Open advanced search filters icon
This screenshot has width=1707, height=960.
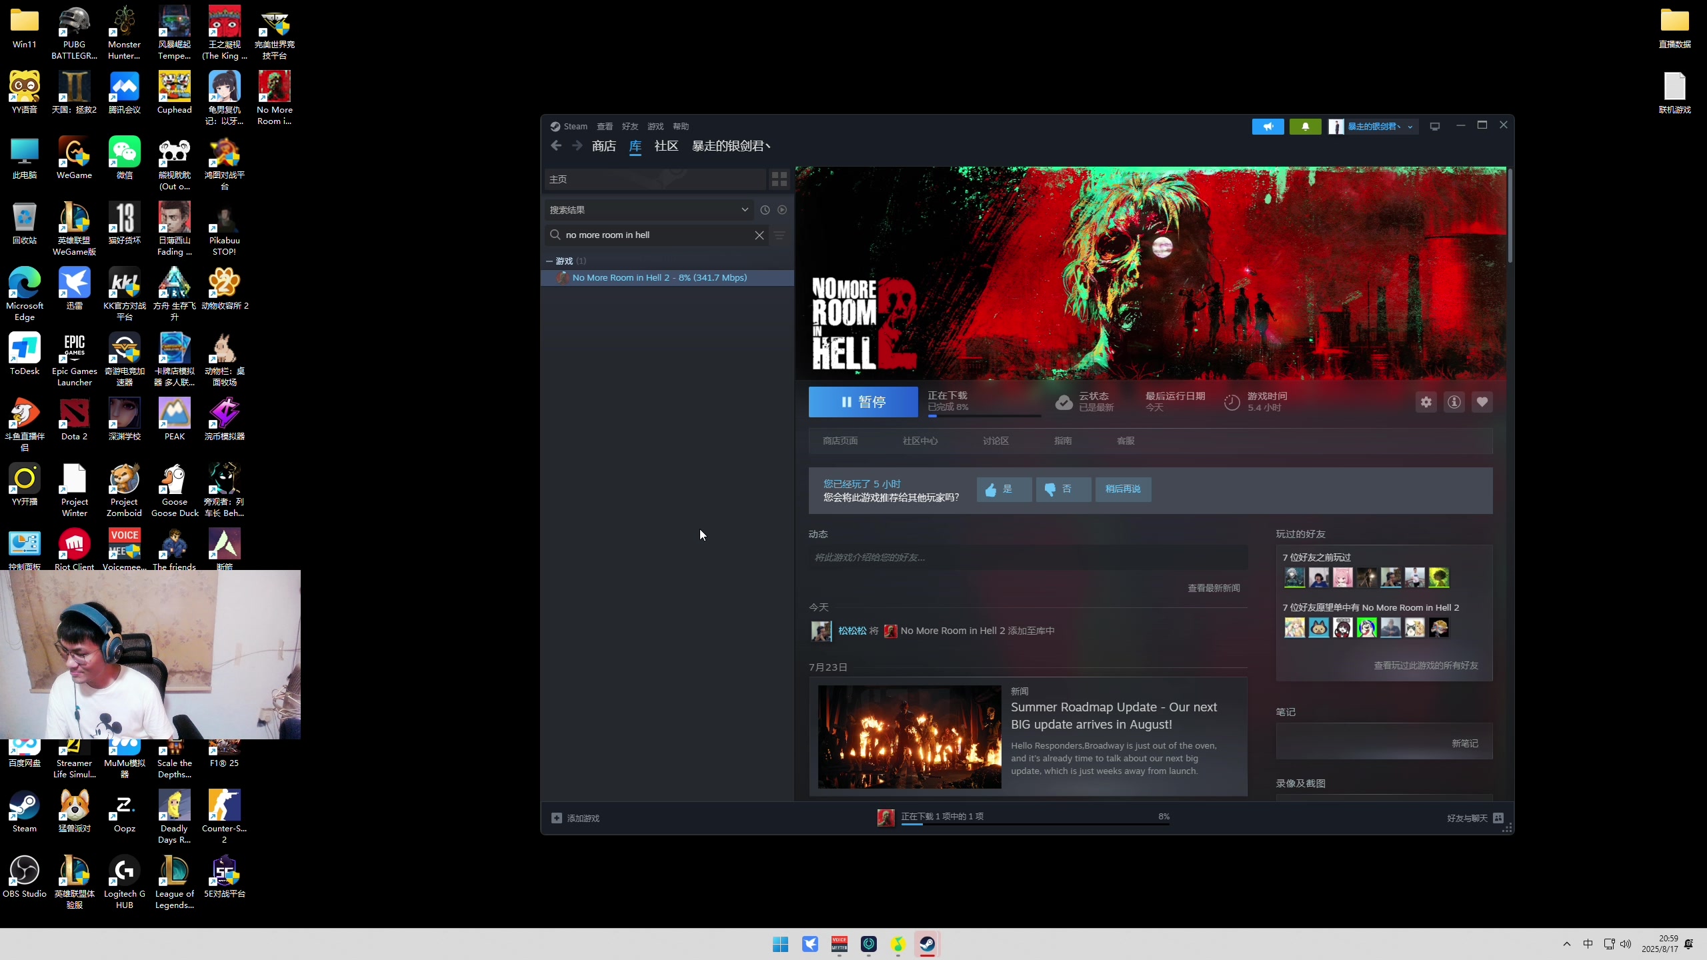(x=779, y=235)
